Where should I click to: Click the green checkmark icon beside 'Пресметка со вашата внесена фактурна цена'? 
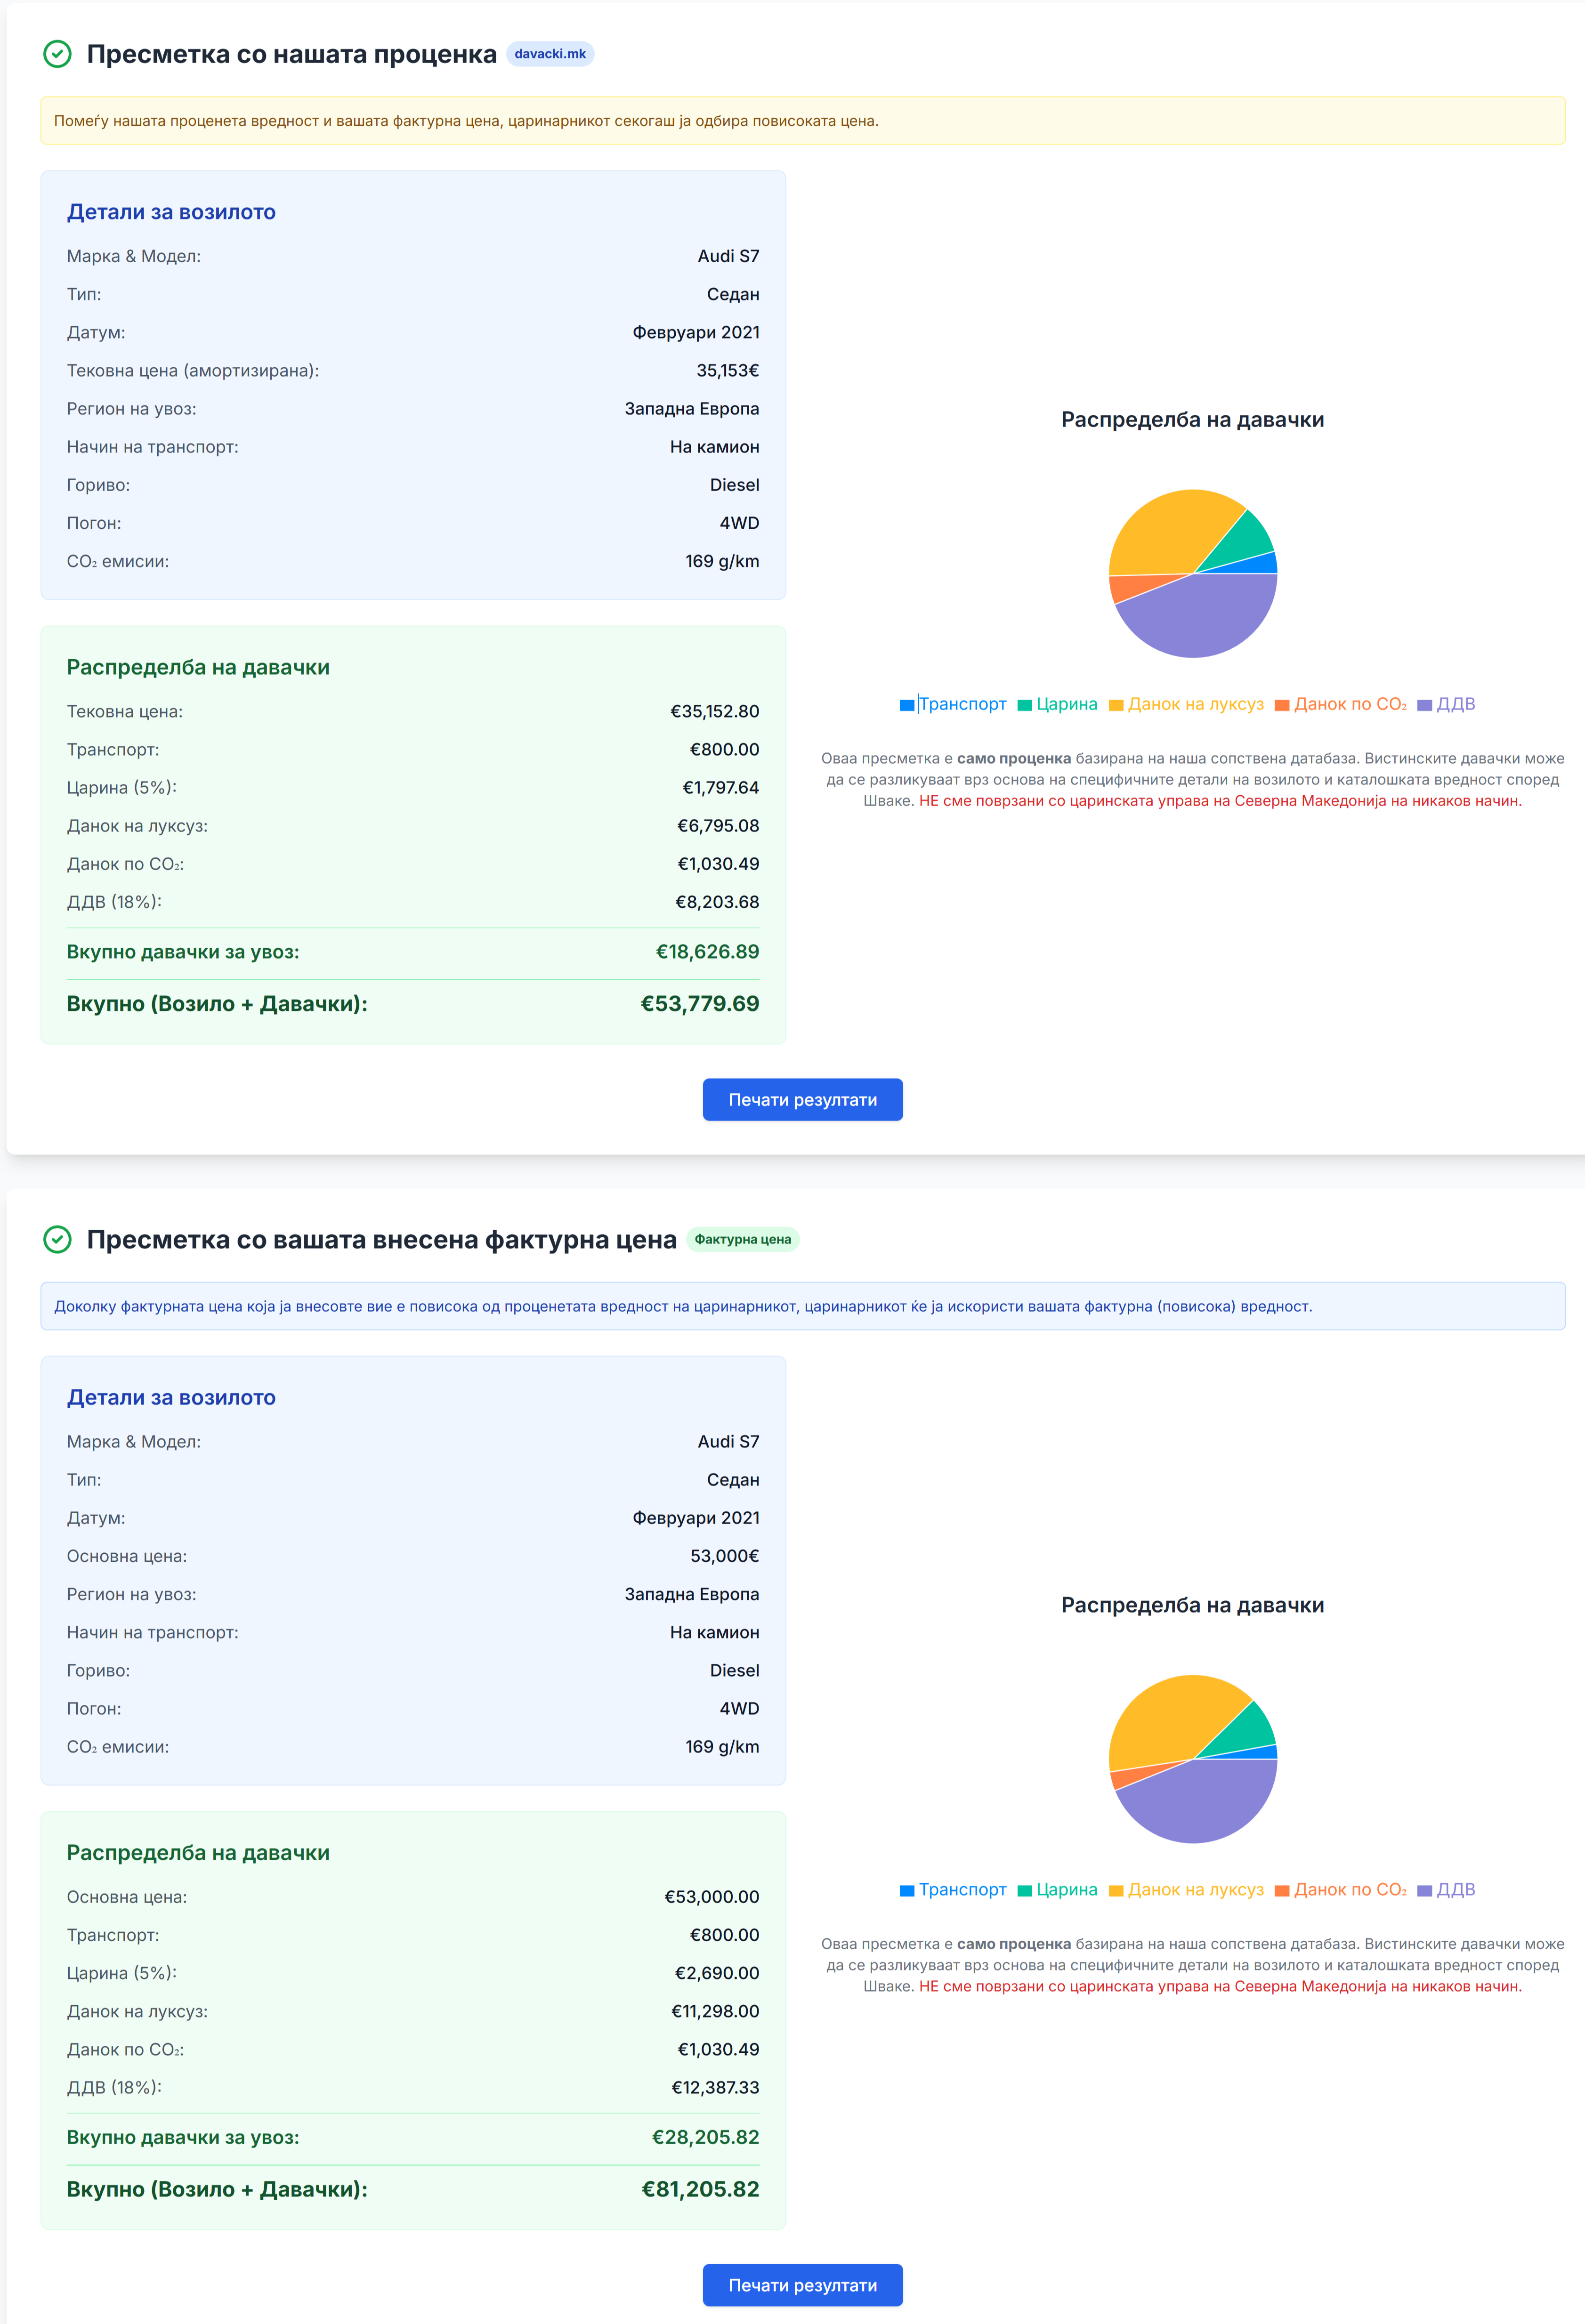[58, 1239]
